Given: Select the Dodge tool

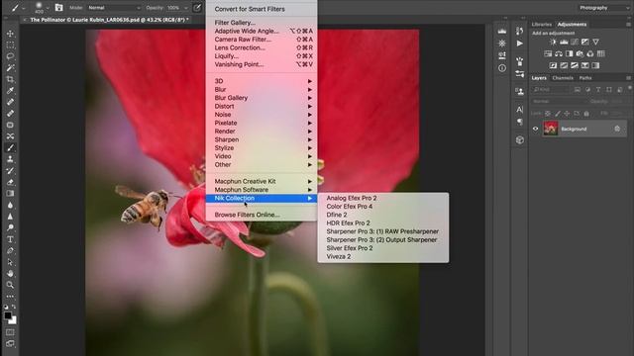Looking at the screenshot, I should click(x=10, y=227).
